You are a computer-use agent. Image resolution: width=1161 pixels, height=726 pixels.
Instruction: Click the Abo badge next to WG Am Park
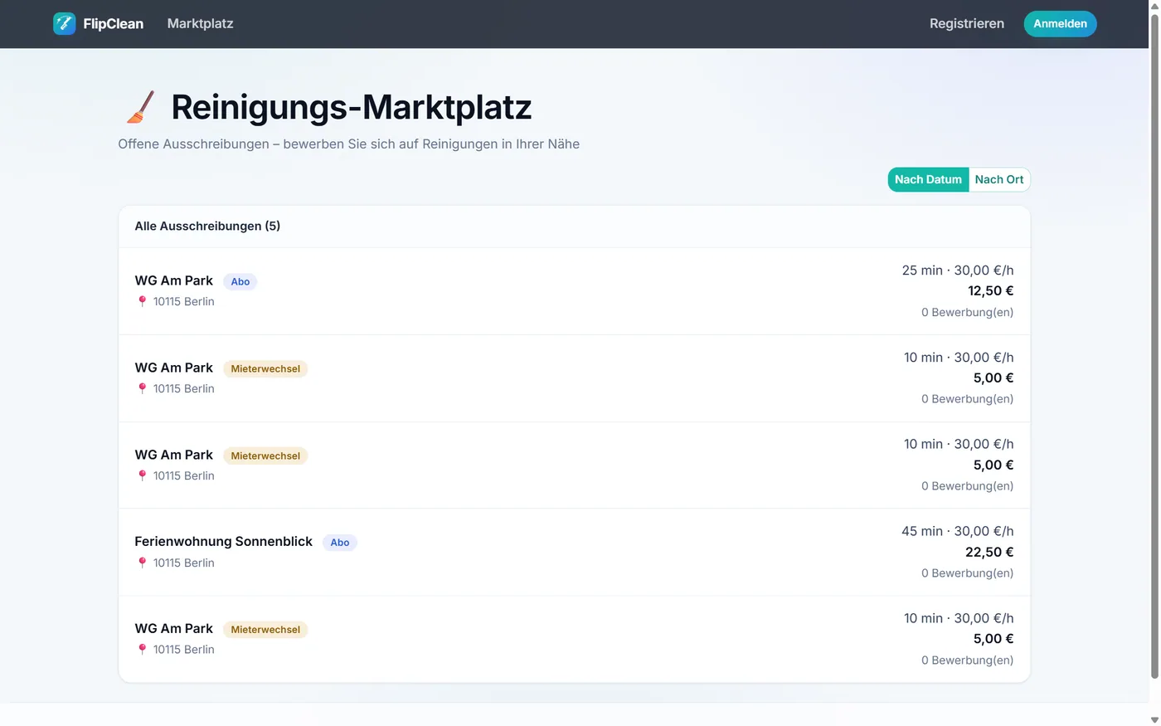[240, 282]
